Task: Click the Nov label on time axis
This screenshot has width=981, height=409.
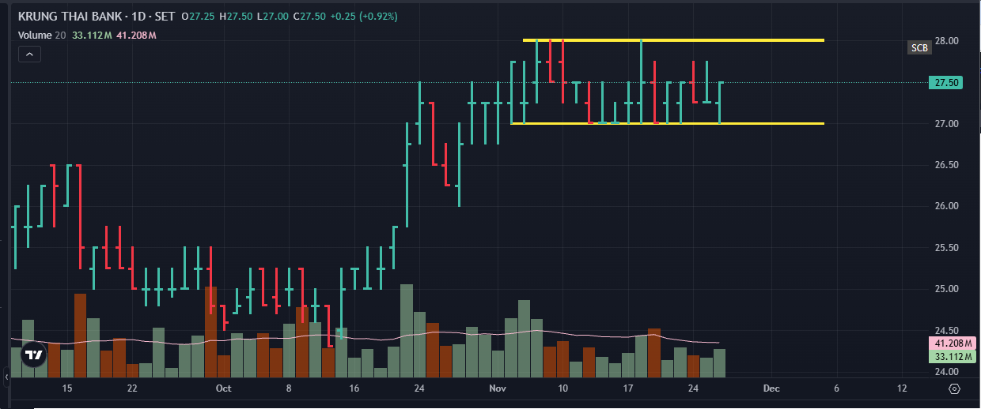Action: [x=498, y=388]
